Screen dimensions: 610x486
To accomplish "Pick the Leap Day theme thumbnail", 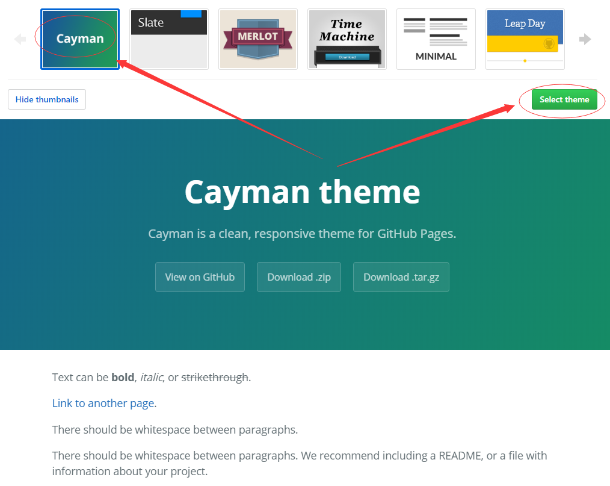I will 525,39.
